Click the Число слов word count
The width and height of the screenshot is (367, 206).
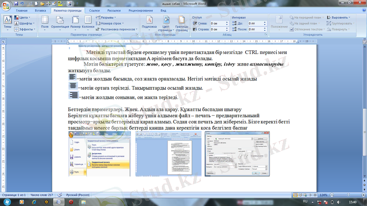(x=41, y=195)
